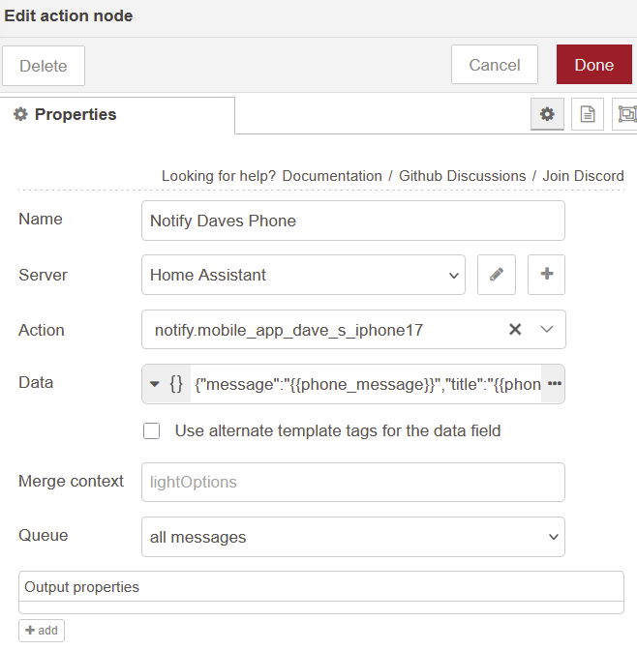Open the Github Discussions link
Screen dimensions: 637x650
[x=462, y=176]
